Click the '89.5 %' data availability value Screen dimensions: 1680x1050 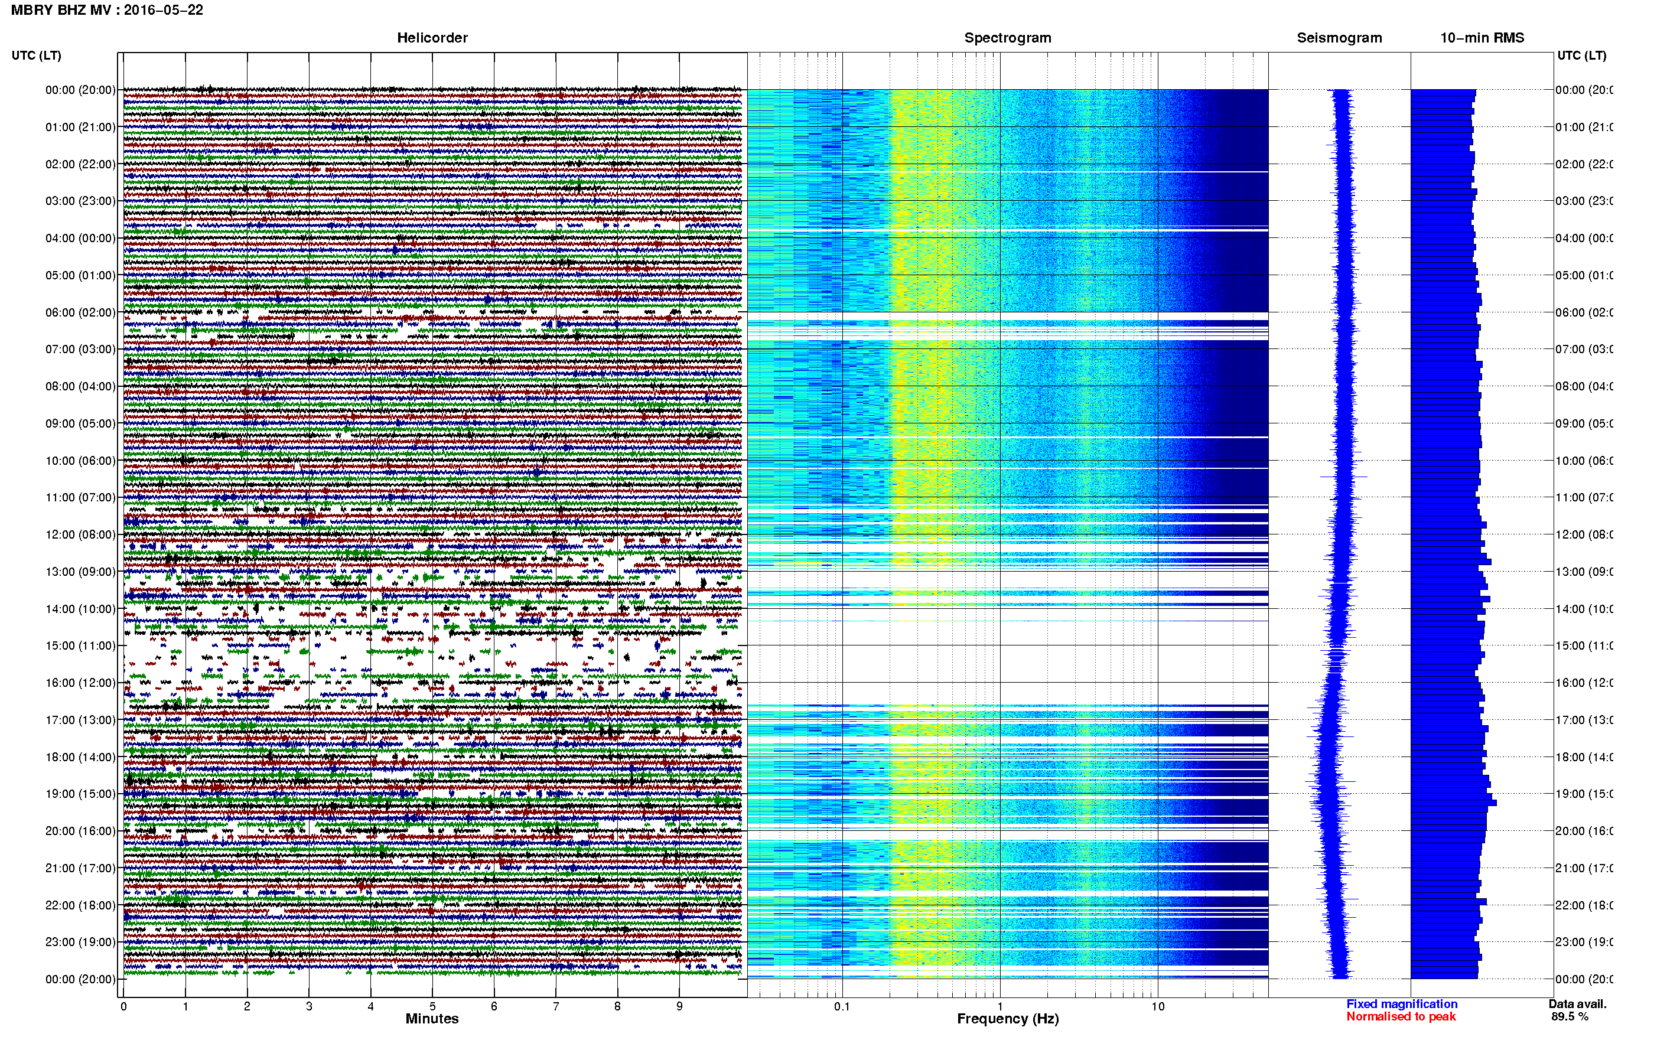click(1570, 1017)
